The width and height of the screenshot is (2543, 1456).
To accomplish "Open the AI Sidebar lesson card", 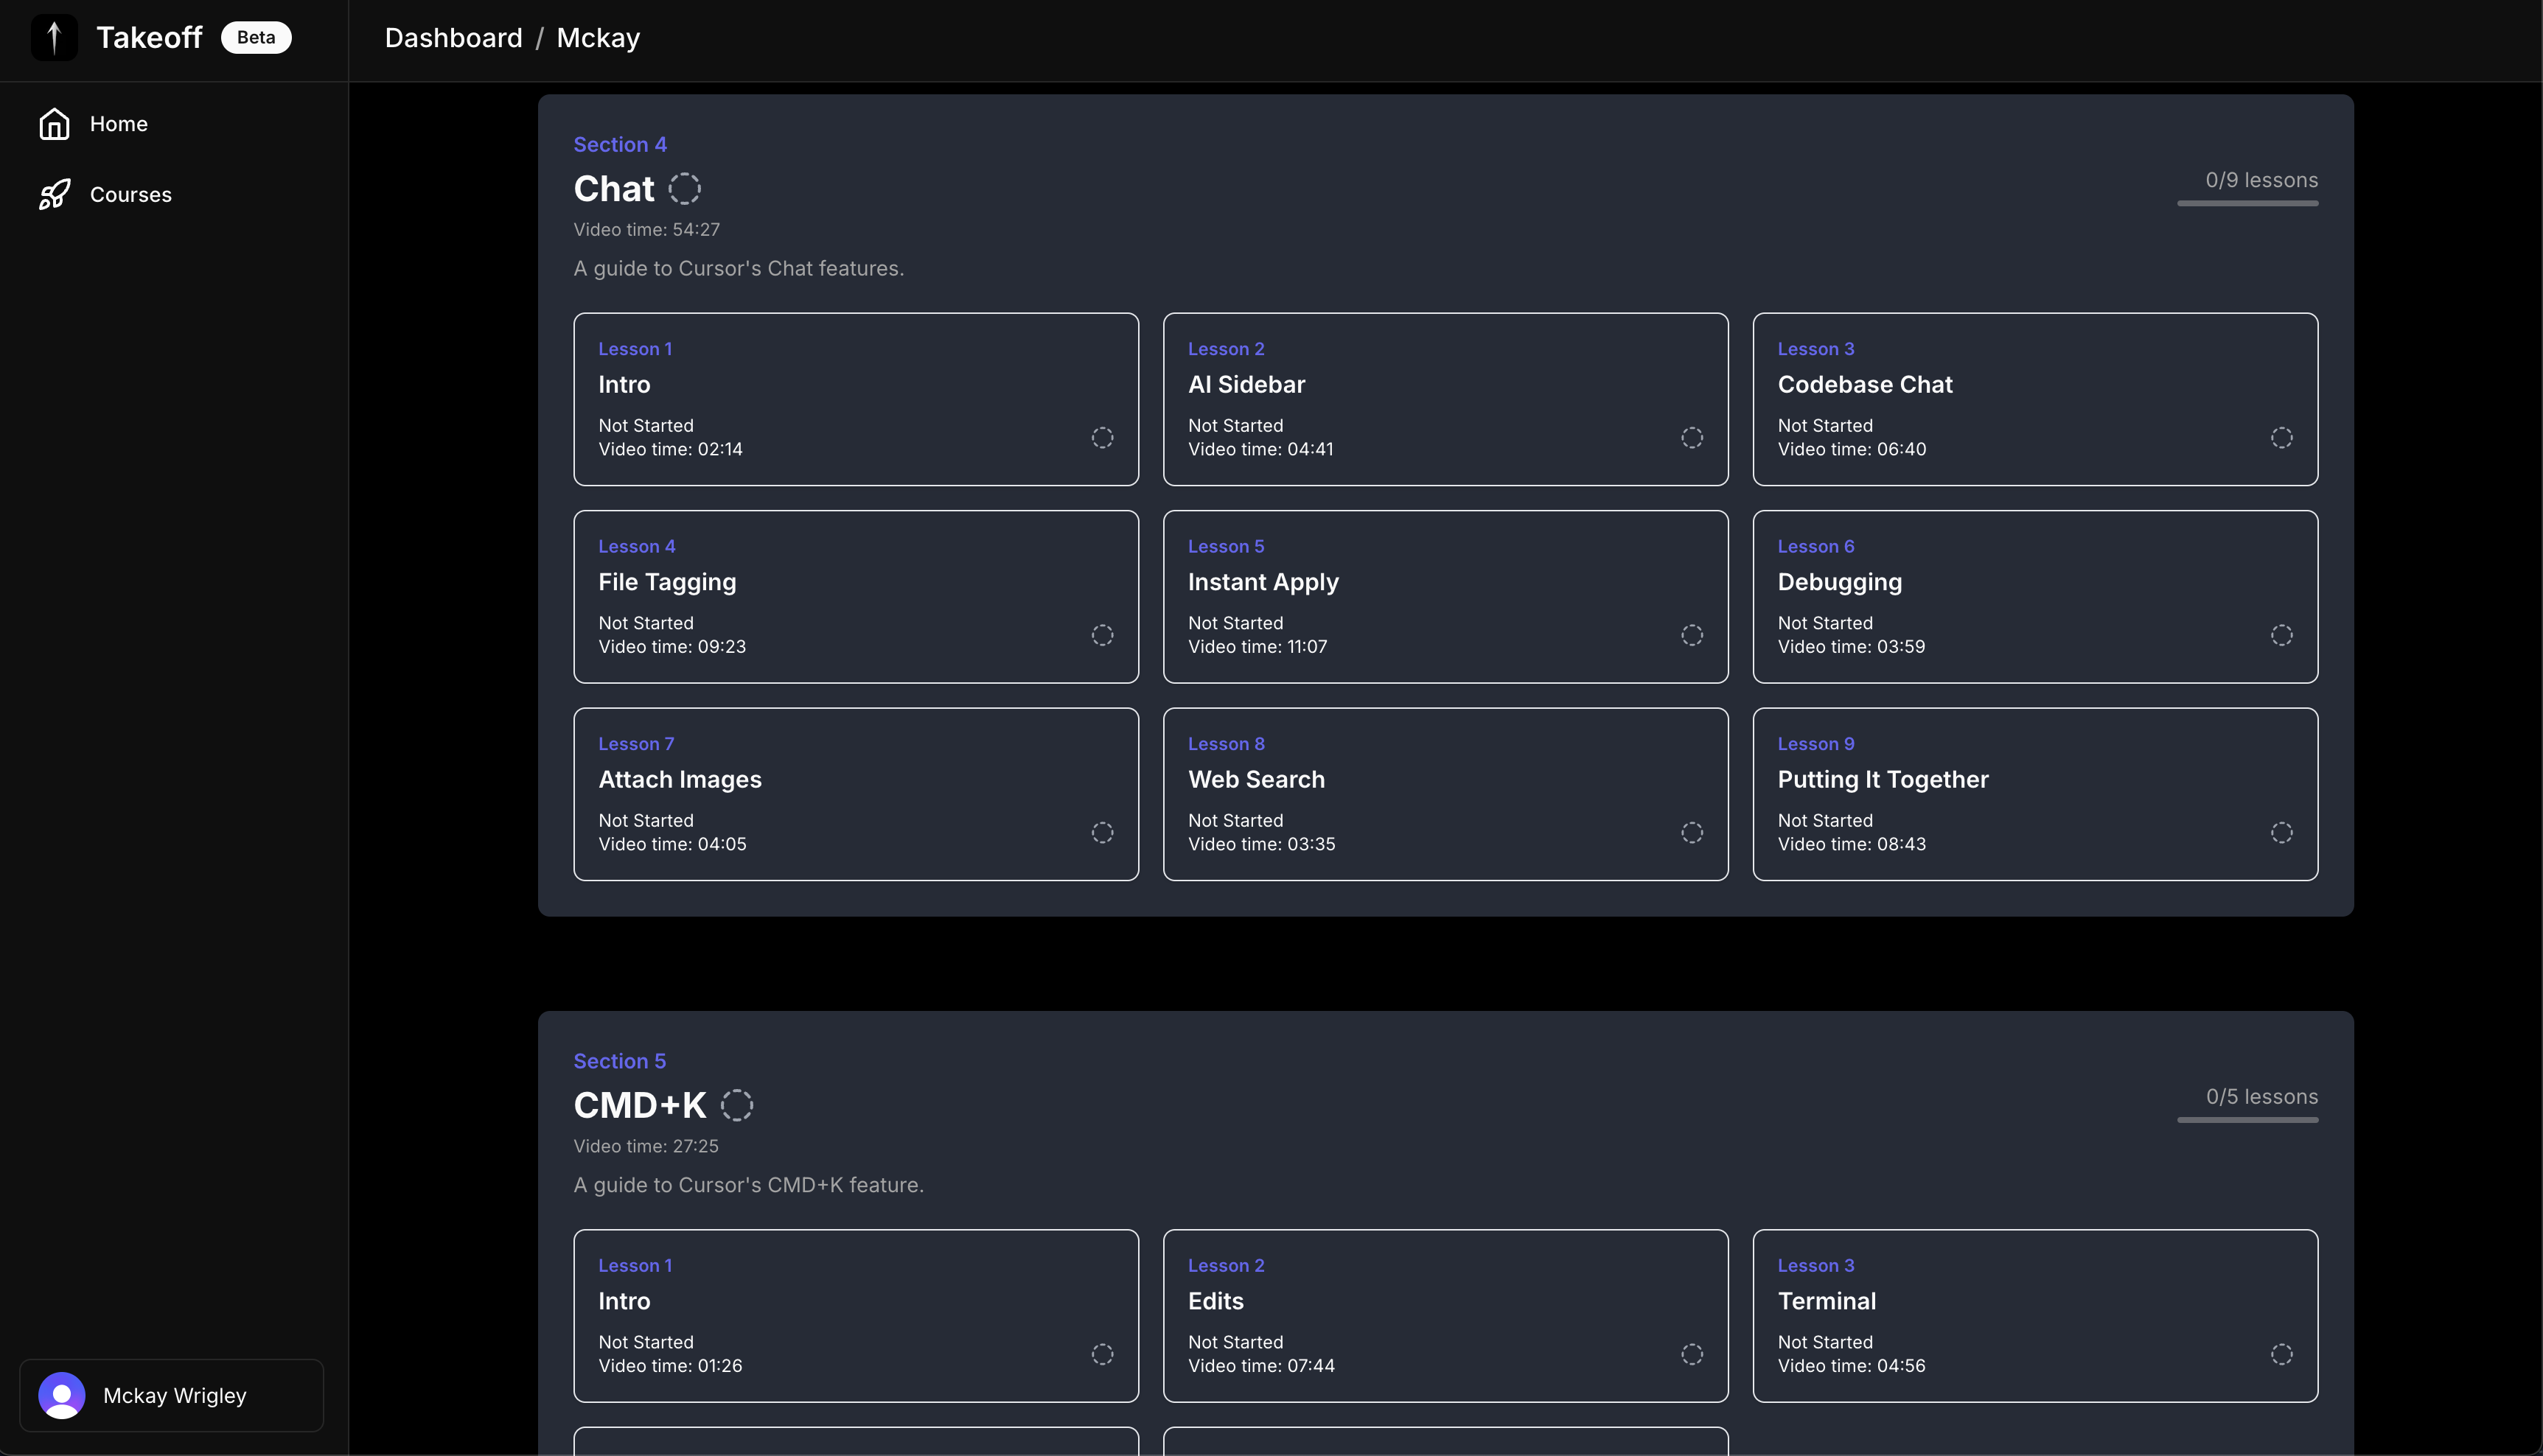I will [1445, 400].
